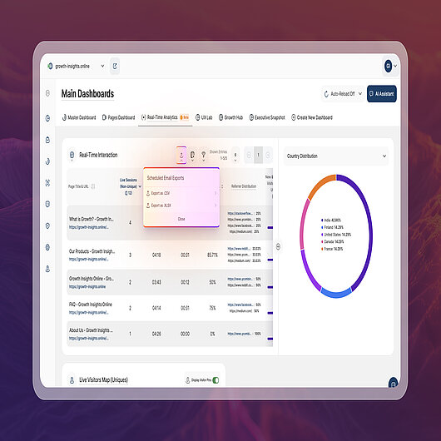Viewport: 441px width, 441px height.
Task: Click page 1 in pagination
Action: pyautogui.click(x=258, y=155)
